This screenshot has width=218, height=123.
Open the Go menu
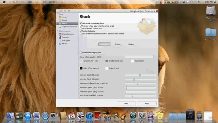click(x=44, y=2)
